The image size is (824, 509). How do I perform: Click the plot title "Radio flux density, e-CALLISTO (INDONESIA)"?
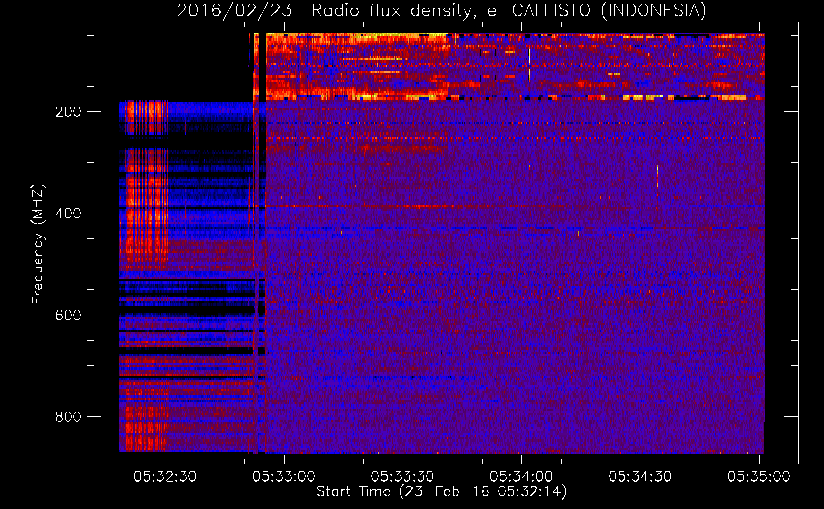pyautogui.click(x=508, y=10)
